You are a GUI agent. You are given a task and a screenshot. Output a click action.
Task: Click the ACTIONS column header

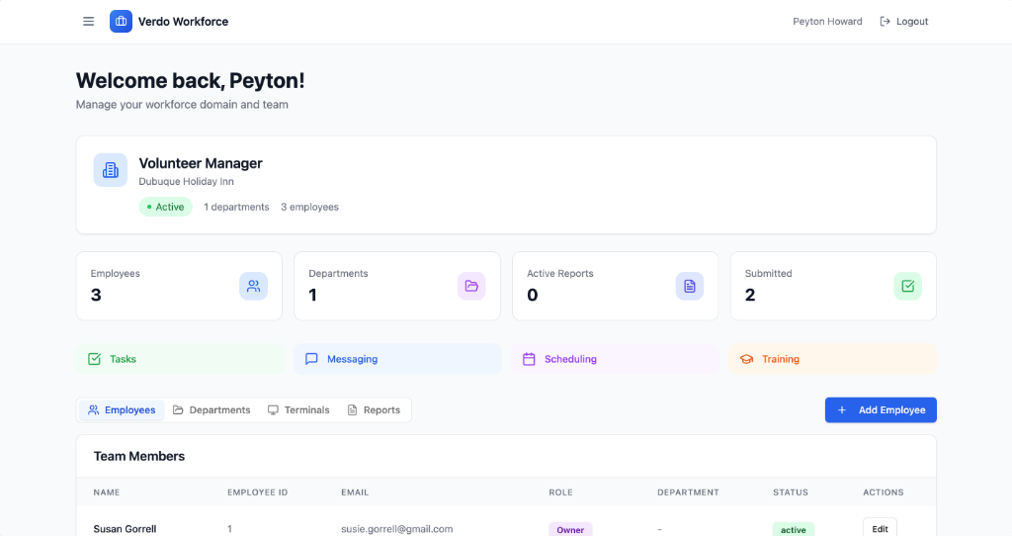point(884,492)
